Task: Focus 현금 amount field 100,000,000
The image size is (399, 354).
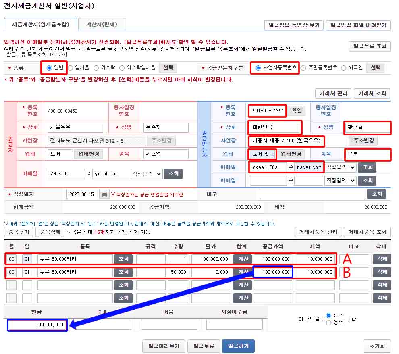Action: coord(37,325)
